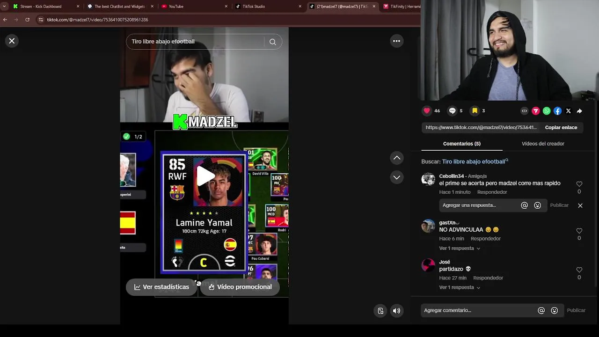Go to next video with down arrow
Viewport: 599px width, 337px height.
click(x=397, y=177)
